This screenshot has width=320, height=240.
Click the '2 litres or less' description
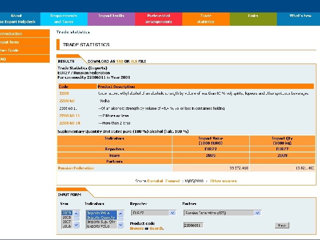click(113, 116)
